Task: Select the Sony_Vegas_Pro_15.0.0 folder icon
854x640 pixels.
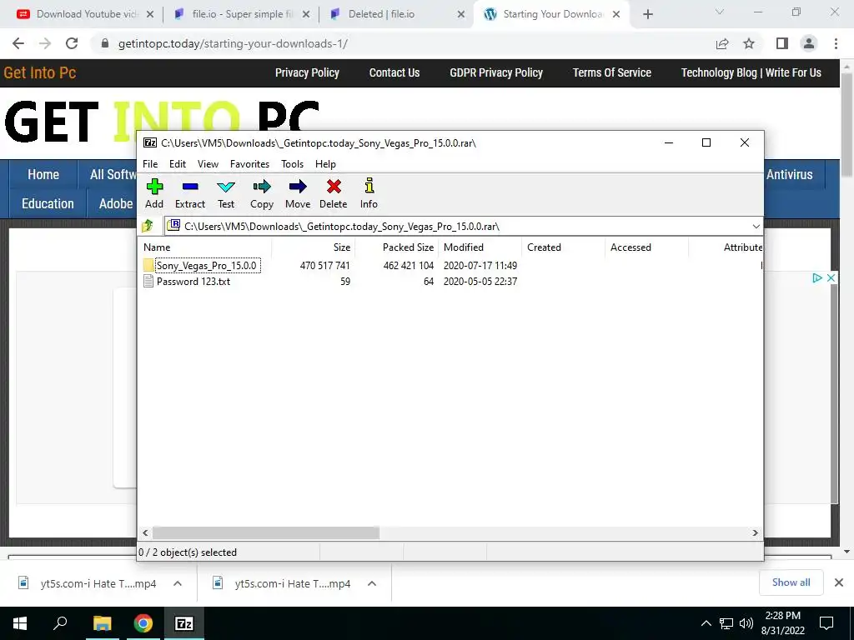Action: point(148,266)
